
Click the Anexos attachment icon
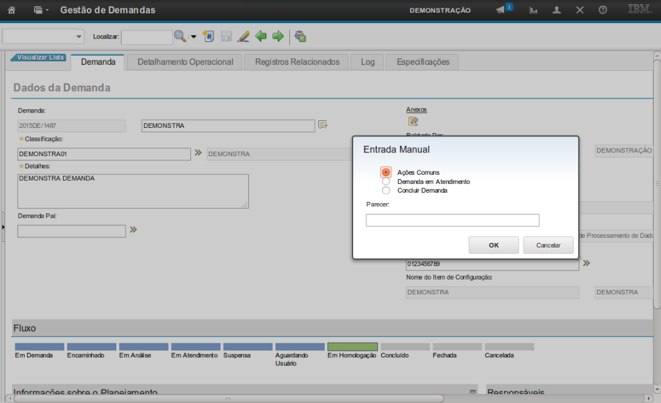pos(413,121)
